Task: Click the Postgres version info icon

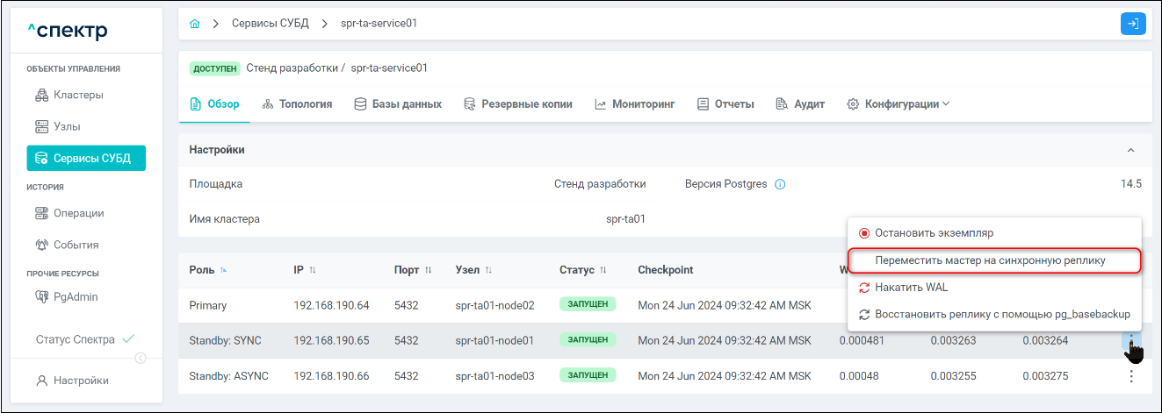Action: click(x=780, y=184)
